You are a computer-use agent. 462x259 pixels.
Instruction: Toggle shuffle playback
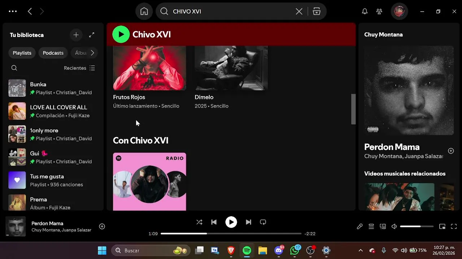pyautogui.click(x=199, y=222)
